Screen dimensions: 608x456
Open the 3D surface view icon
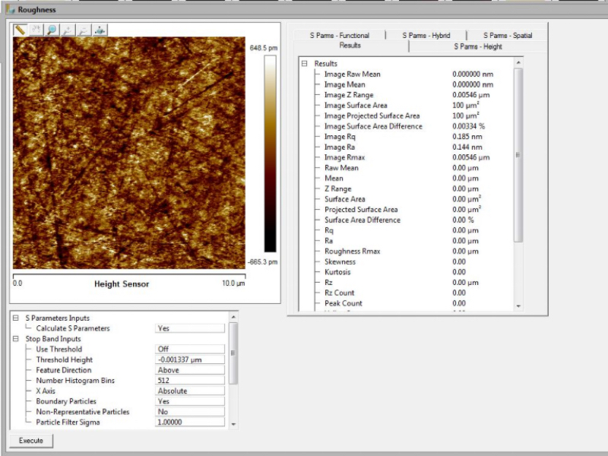(100, 30)
